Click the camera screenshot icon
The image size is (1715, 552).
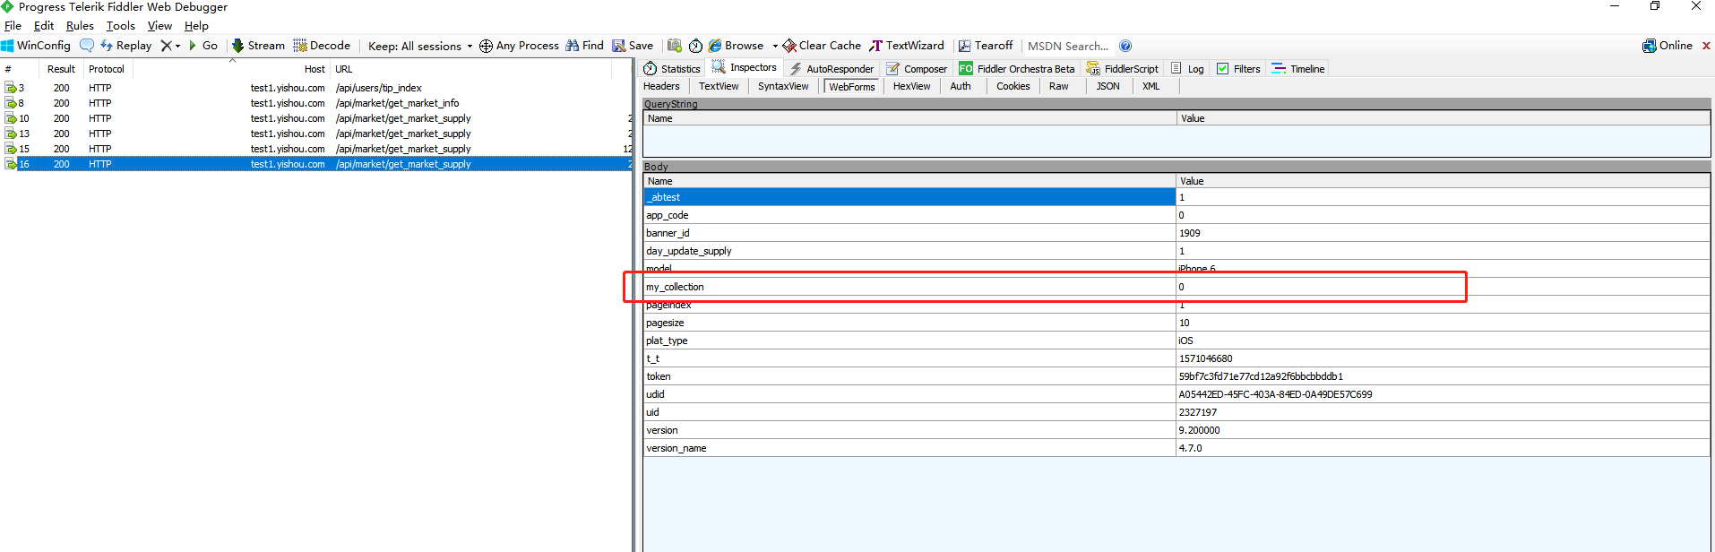click(675, 46)
